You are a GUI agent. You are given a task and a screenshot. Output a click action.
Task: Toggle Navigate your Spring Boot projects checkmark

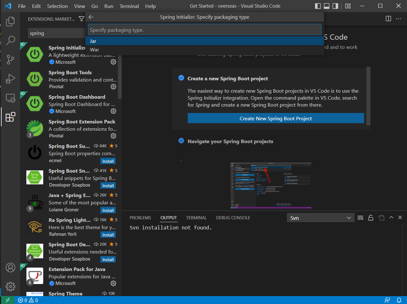coord(181,141)
